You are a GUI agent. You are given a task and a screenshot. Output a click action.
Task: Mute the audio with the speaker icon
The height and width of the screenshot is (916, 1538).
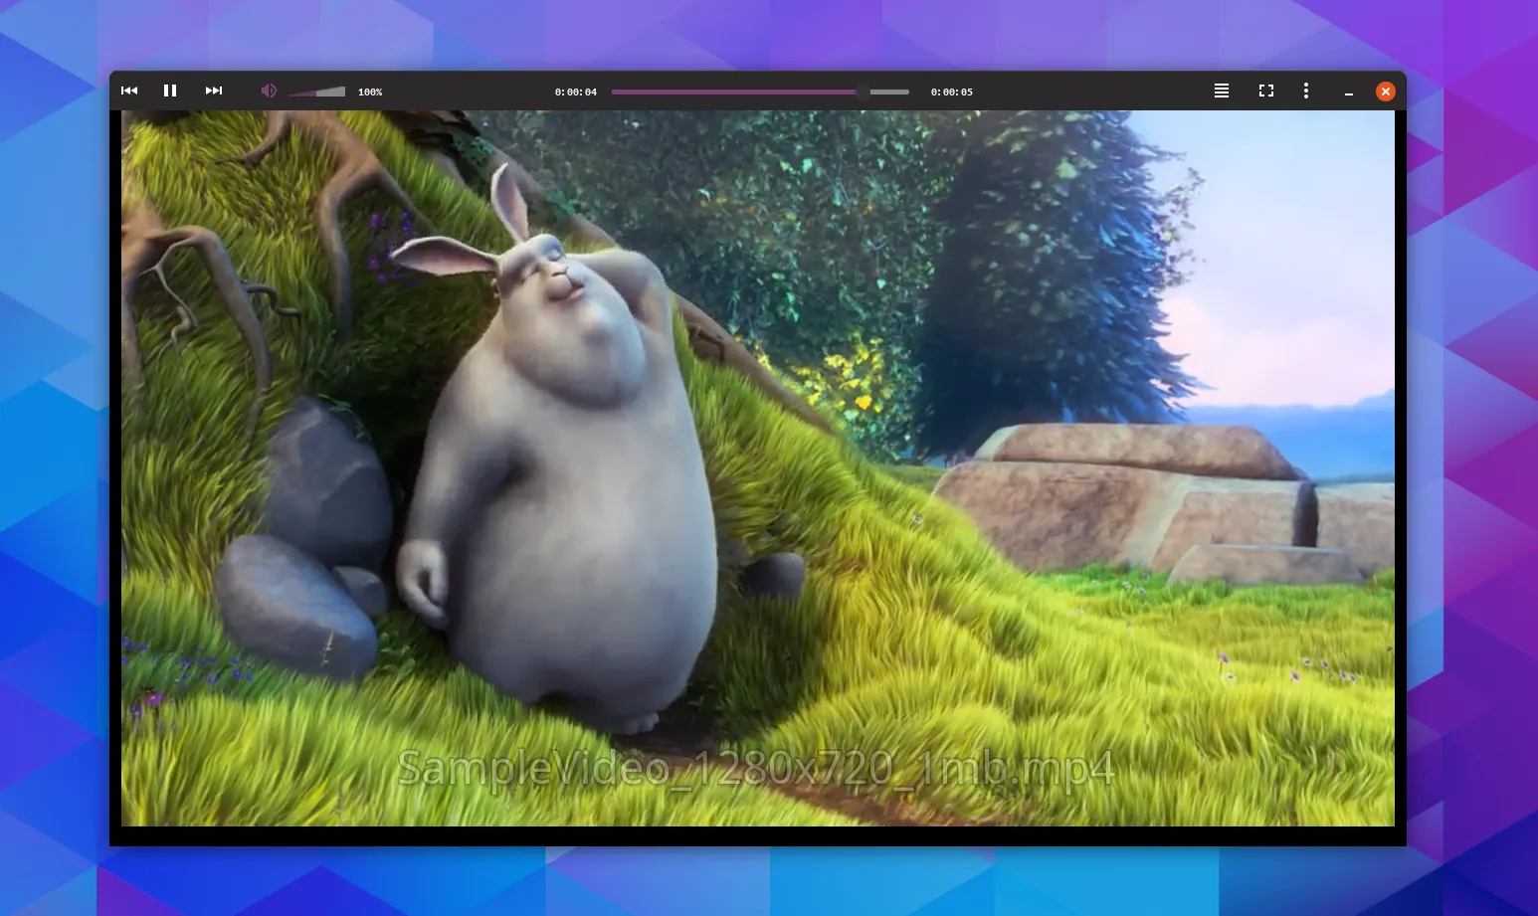pyautogui.click(x=268, y=91)
